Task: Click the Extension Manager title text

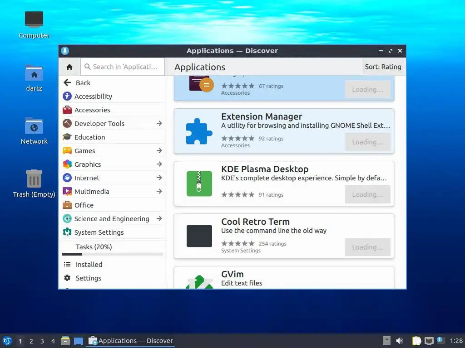Action: [262, 116]
